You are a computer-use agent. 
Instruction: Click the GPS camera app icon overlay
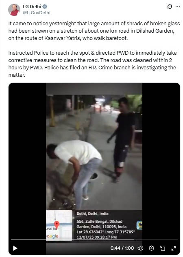click(139, 225)
